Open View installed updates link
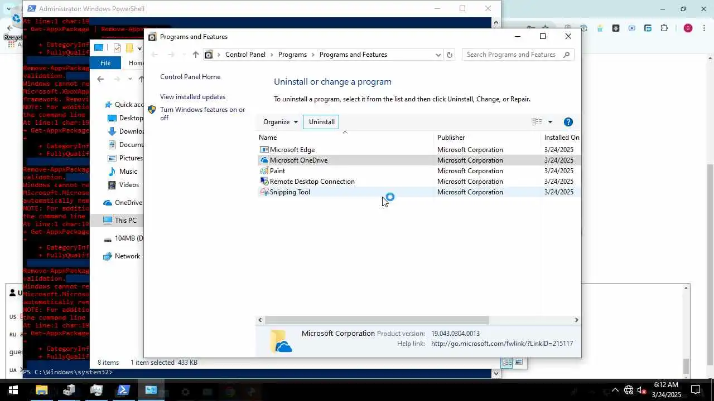 pyautogui.click(x=192, y=97)
